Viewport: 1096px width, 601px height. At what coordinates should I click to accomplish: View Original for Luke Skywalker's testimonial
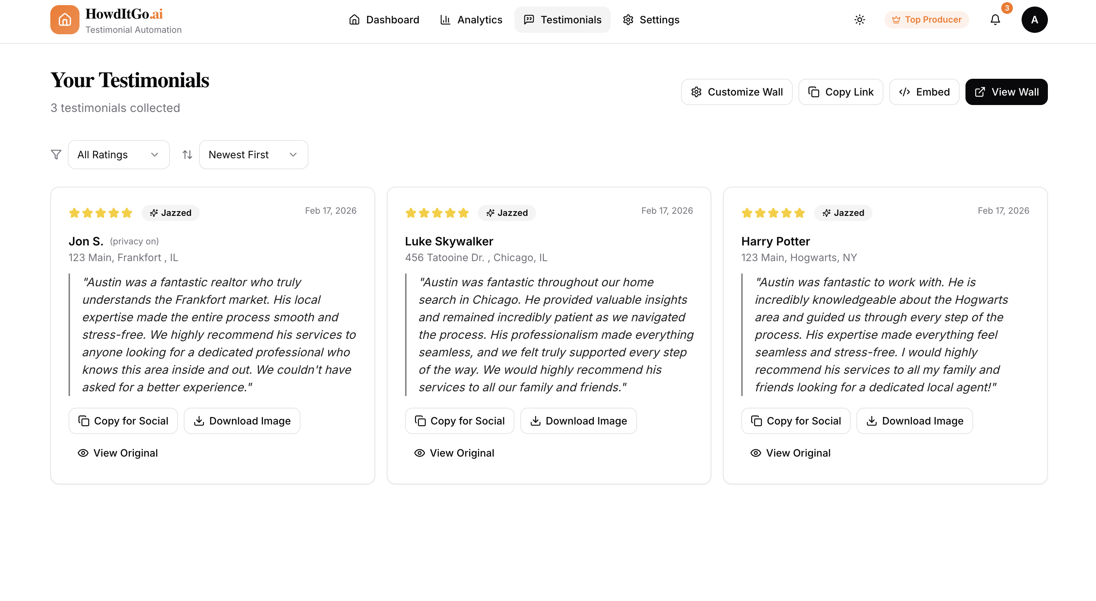coord(454,453)
